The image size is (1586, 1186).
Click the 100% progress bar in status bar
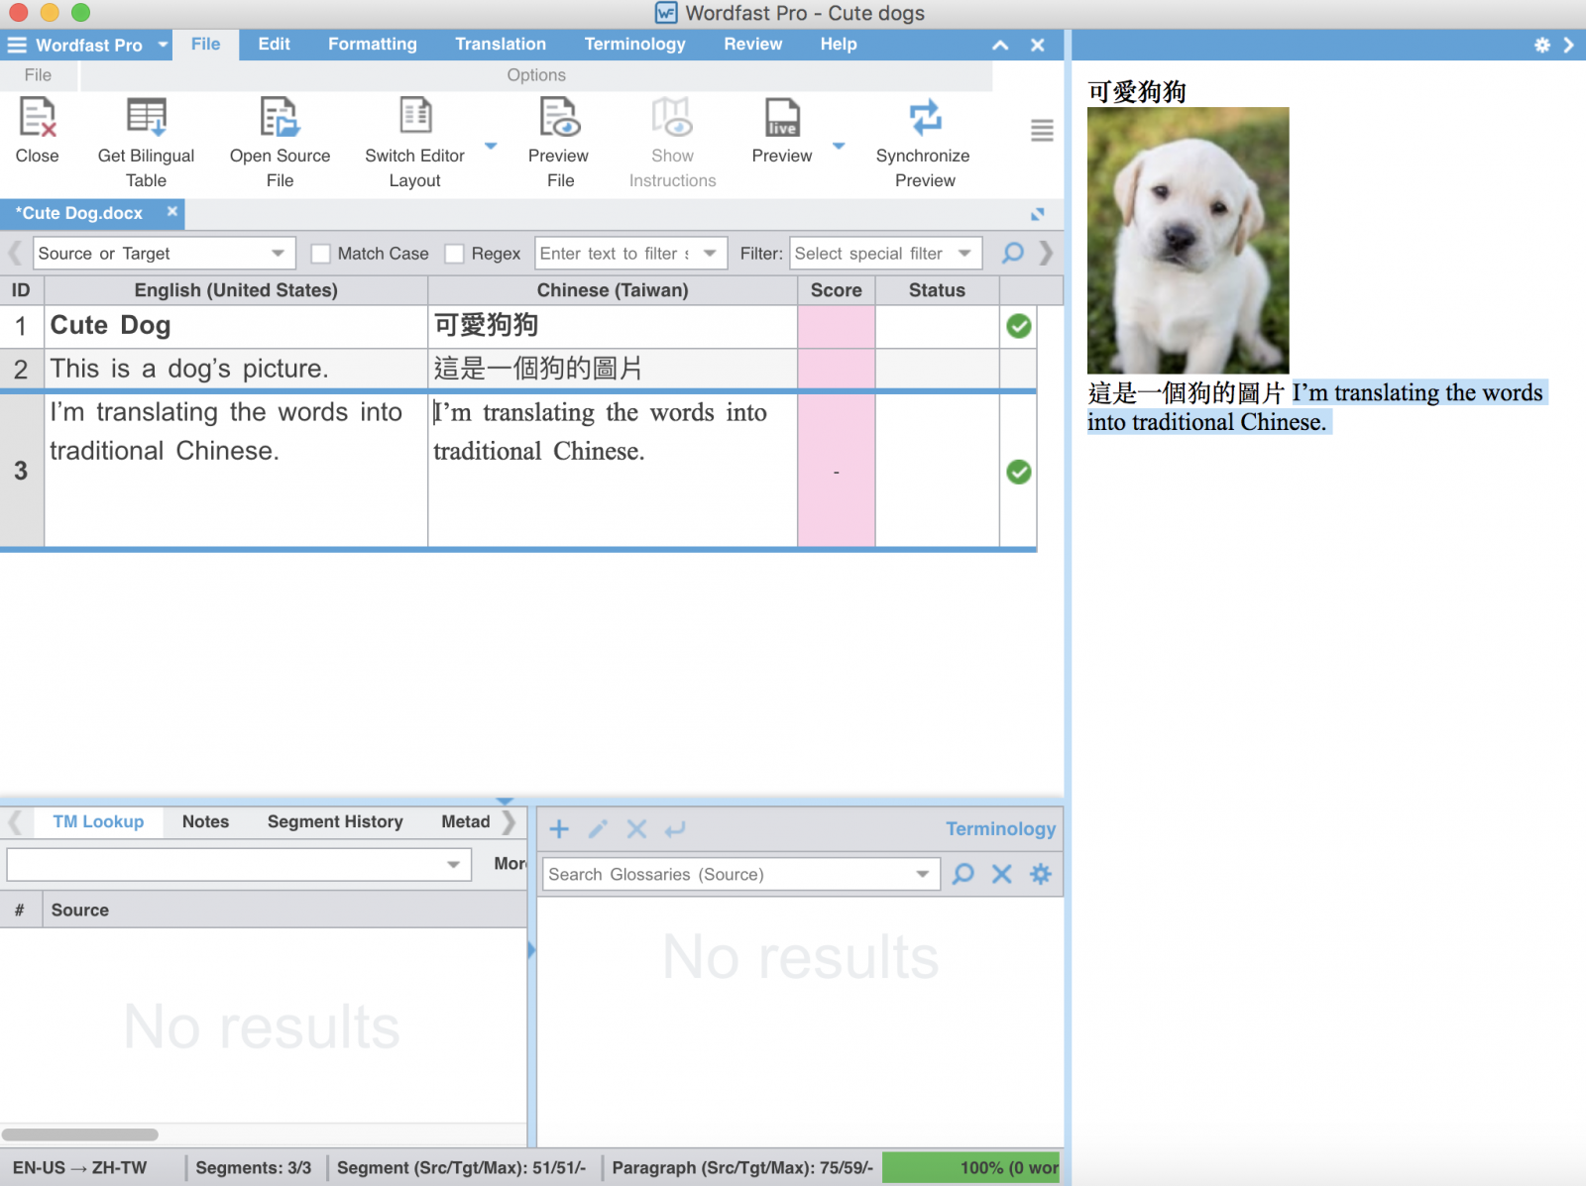(970, 1167)
